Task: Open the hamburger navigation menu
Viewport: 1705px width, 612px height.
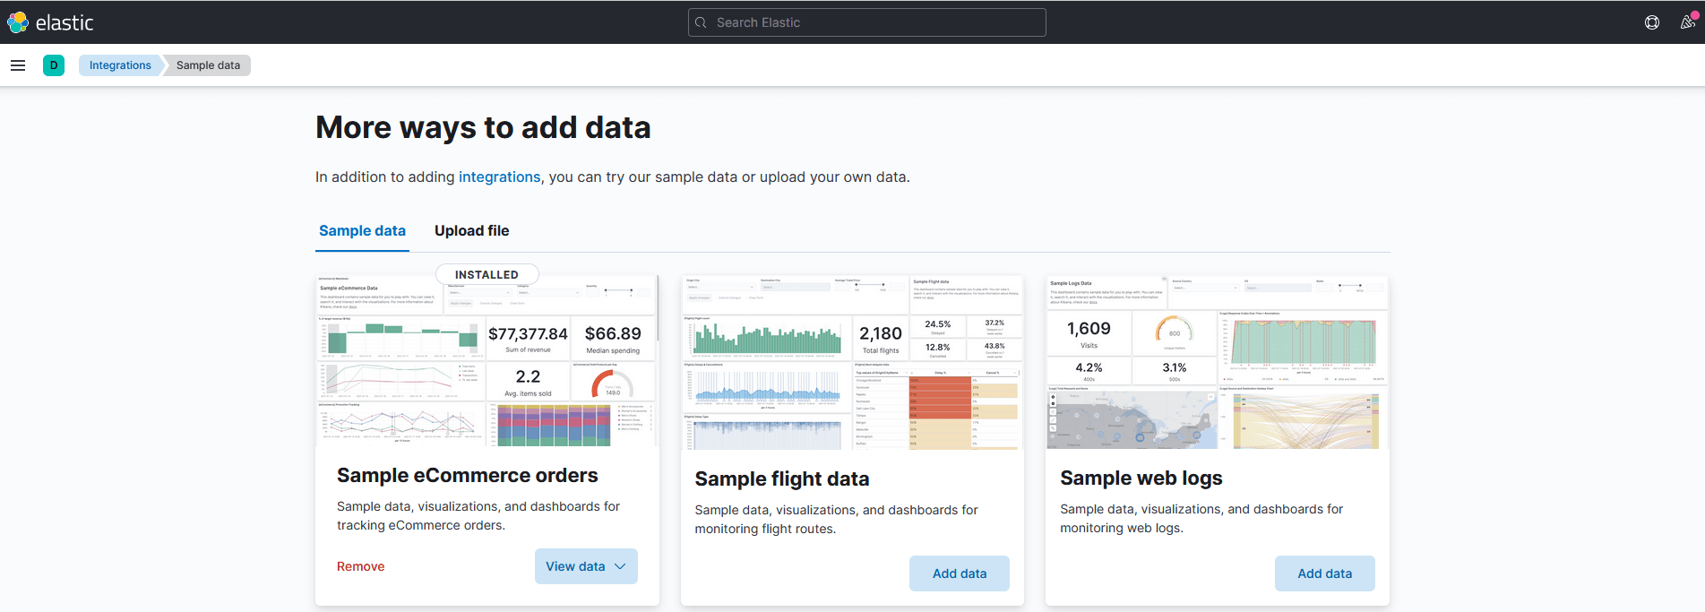Action: tap(18, 65)
